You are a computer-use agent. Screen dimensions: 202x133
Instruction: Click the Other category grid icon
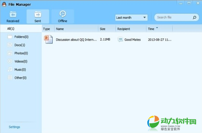point(10,78)
